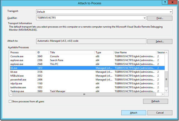Click the vertical scrollbar thumb
This screenshot has height=121, width=179.
click(x=166, y=79)
